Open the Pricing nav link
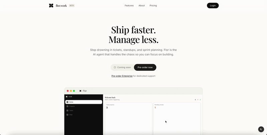 point(153,6)
